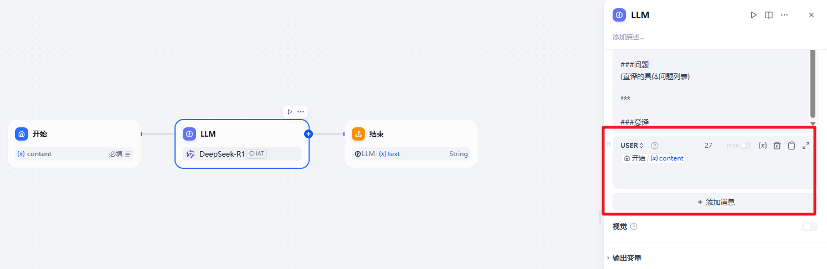This screenshot has height=269, width=827.
Task: Select the 结束 end node
Action: pos(410,134)
